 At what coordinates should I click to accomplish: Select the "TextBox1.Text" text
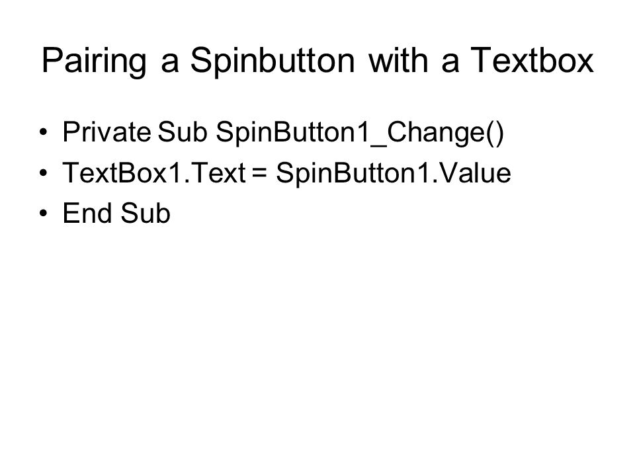154,173
